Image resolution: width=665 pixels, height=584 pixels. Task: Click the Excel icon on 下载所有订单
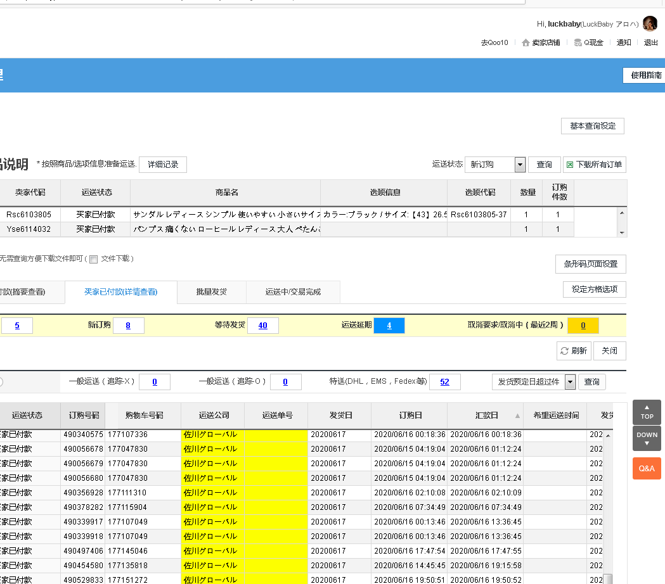pos(569,165)
